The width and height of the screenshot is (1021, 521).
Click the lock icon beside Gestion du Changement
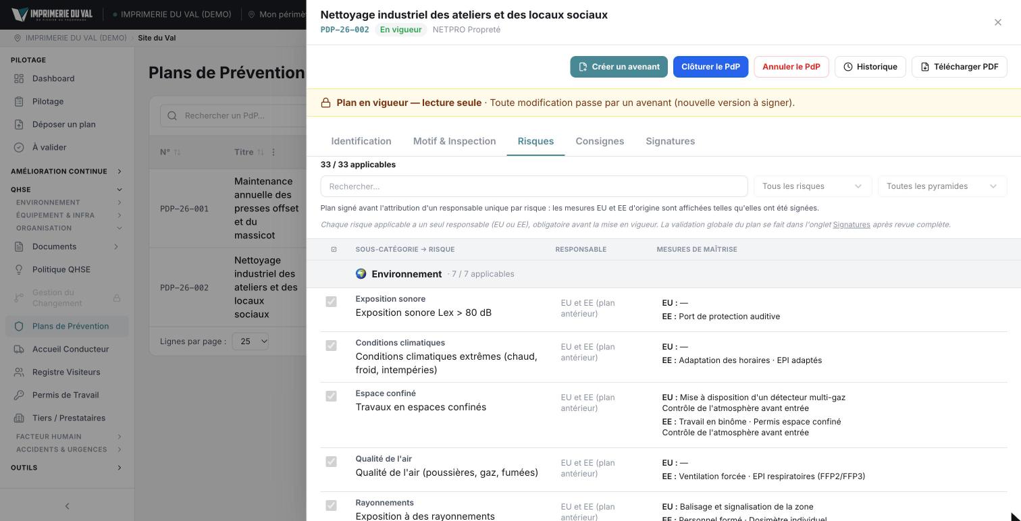pos(117,298)
